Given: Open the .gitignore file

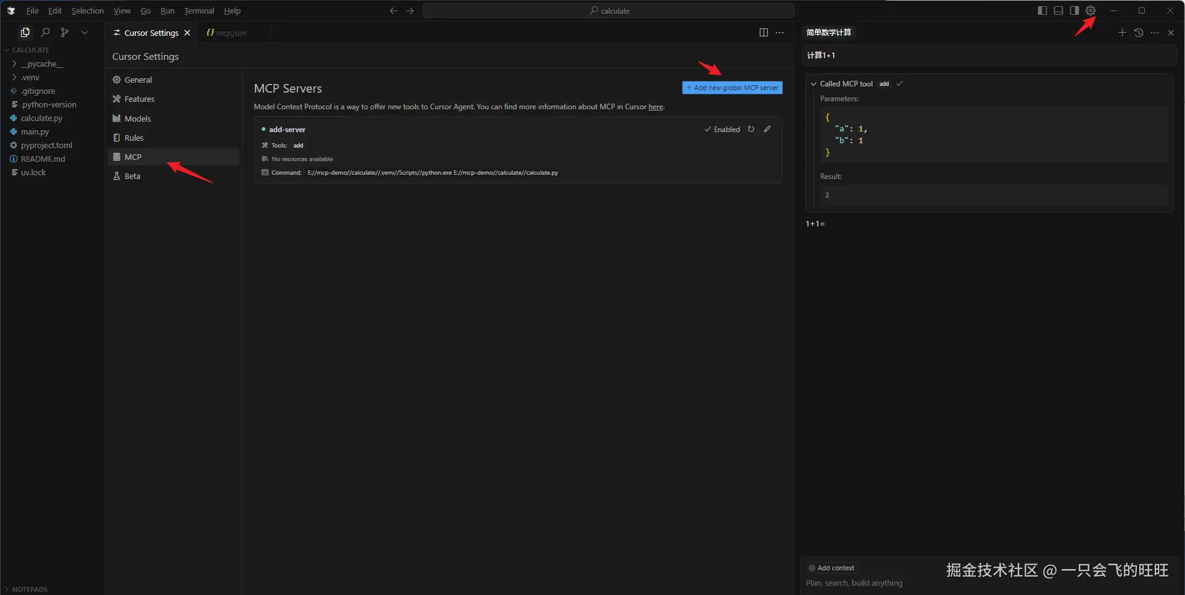Looking at the screenshot, I should [52, 91].
